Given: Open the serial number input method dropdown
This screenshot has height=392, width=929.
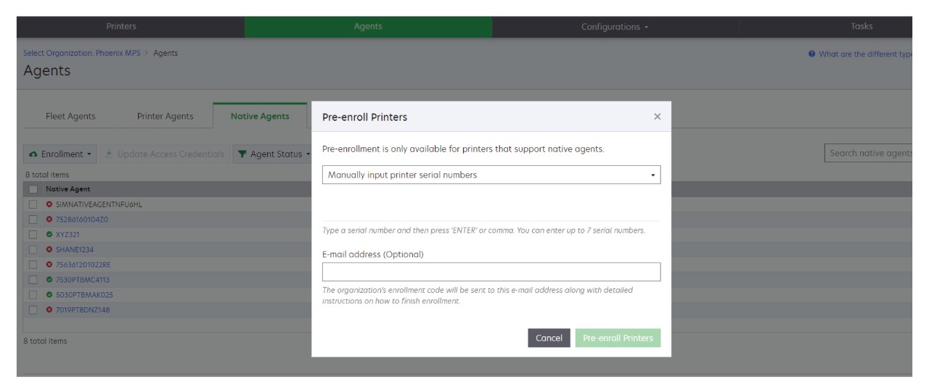Looking at the screenshot, I should 491,175.
